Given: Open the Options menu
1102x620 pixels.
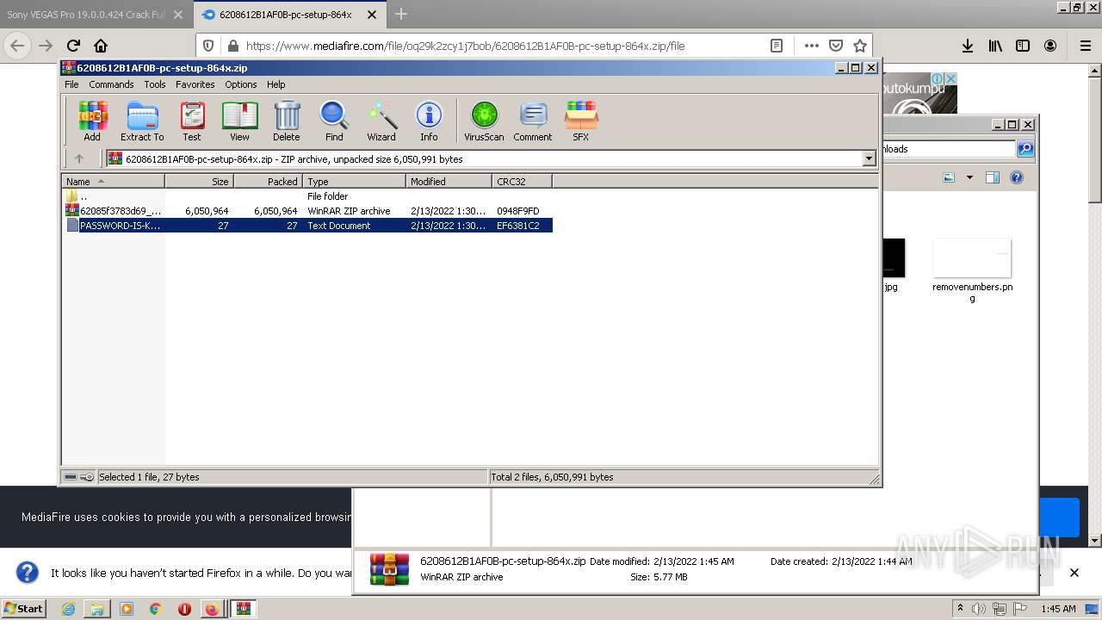Looking at the screenshot, I should coord(241,84).
